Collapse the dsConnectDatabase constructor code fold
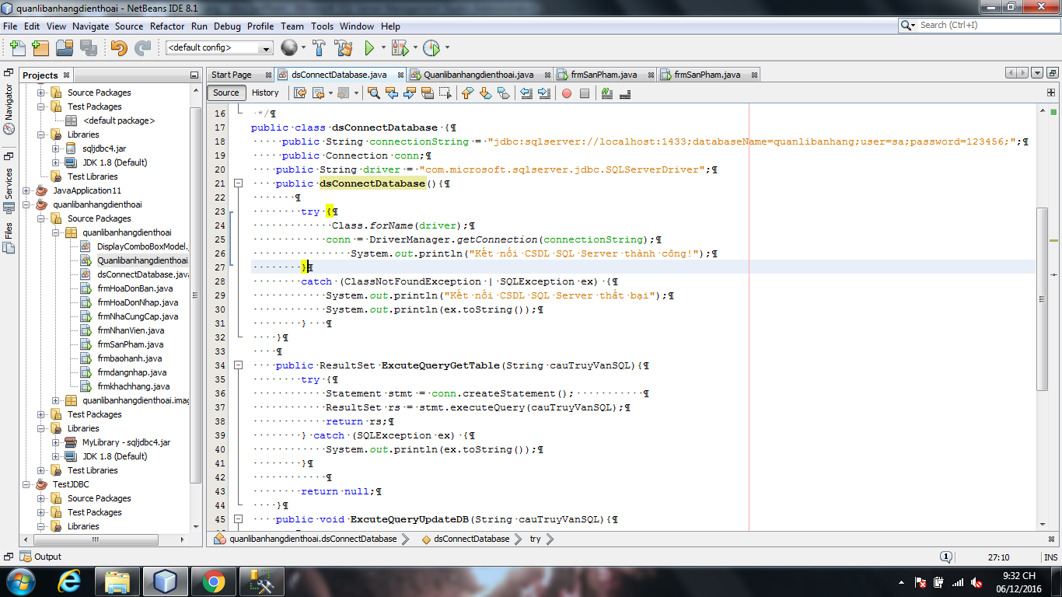Image resolution: width=1062 pixels, height=597 pixels. 239,183
